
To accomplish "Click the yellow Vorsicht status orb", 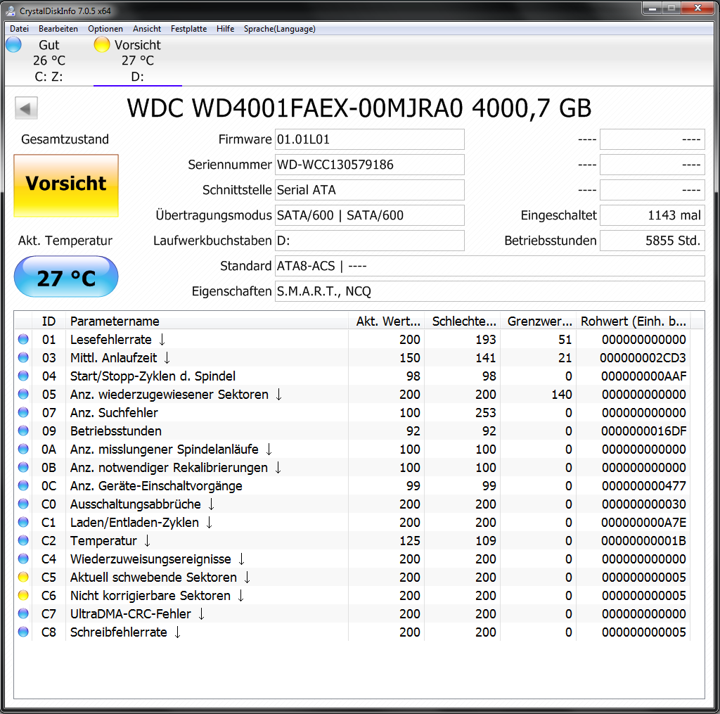I will pyautogui.click(x=102, y=44).
